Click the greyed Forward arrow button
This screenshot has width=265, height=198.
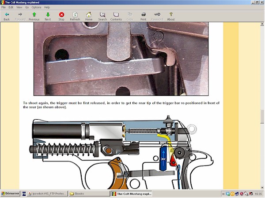click(20, 16)
